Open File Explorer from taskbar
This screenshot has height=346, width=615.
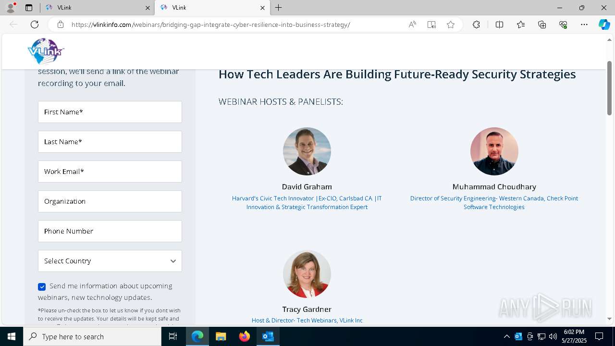(221, 336)
